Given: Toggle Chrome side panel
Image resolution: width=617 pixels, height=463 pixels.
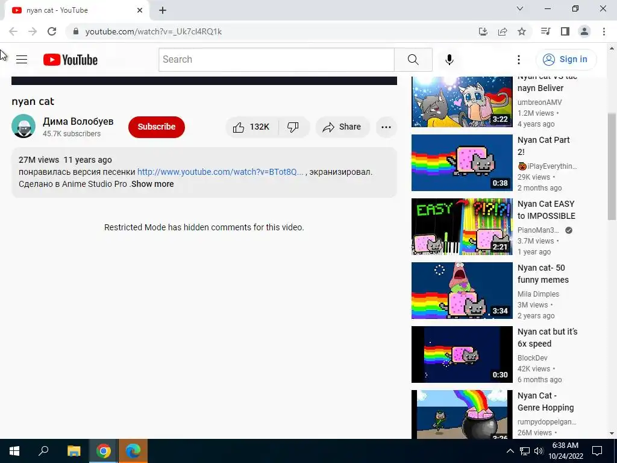Looking at the screenshot, I should coord(565,31).
